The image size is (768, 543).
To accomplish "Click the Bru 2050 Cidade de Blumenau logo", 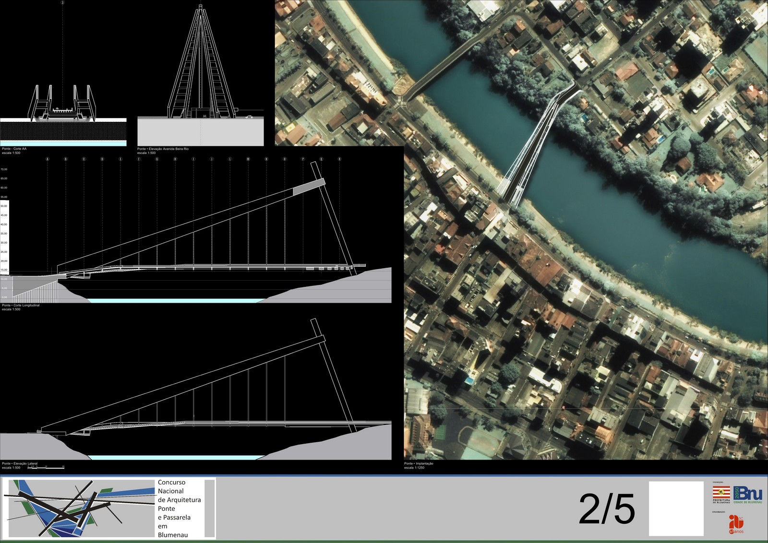I will tap(748, 494).
